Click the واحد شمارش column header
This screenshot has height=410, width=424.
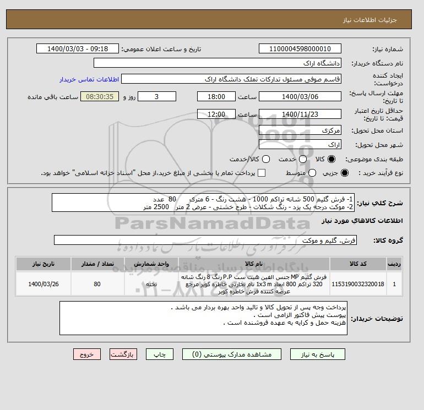tap(151, 264)
